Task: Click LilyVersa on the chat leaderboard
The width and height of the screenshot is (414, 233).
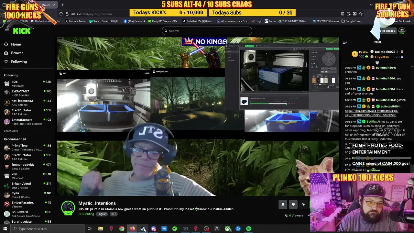Action: point(382,57)
